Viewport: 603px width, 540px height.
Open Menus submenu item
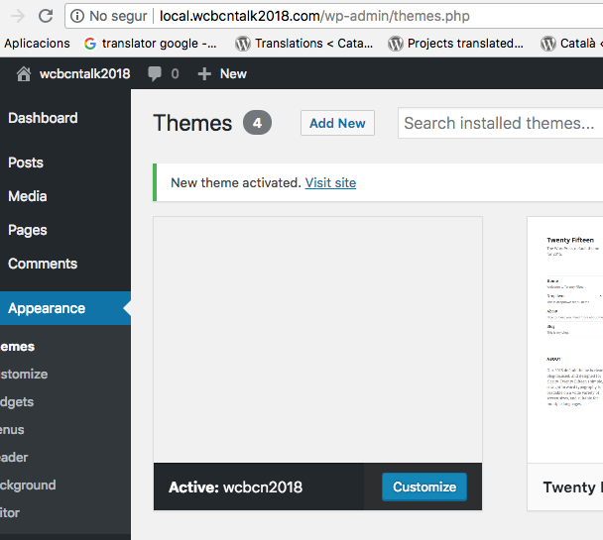point(12,429)
